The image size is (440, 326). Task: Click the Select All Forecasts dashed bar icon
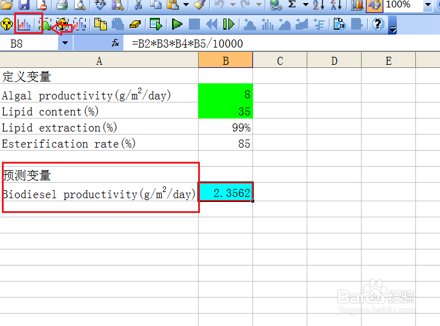(x=80, y=25)
